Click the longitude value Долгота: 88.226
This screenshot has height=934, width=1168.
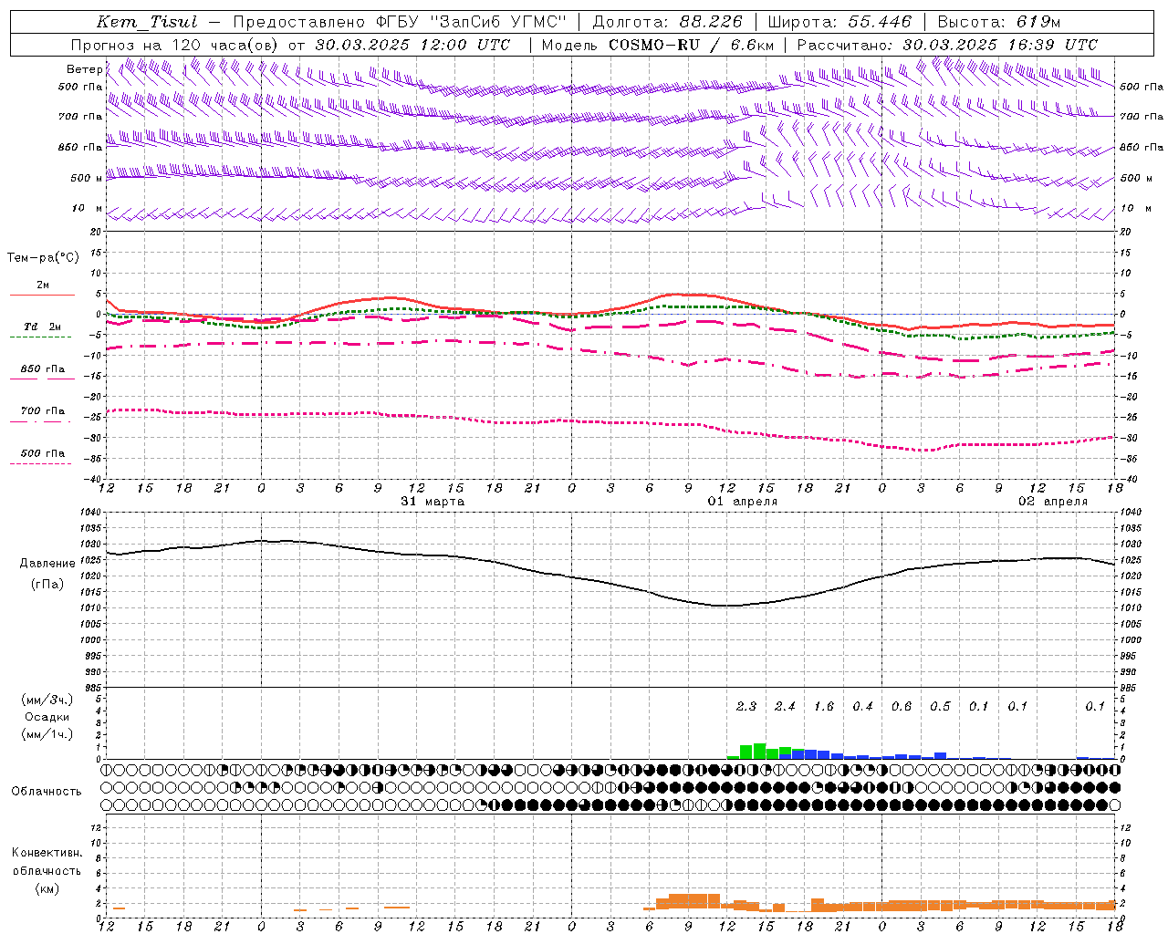667,22
